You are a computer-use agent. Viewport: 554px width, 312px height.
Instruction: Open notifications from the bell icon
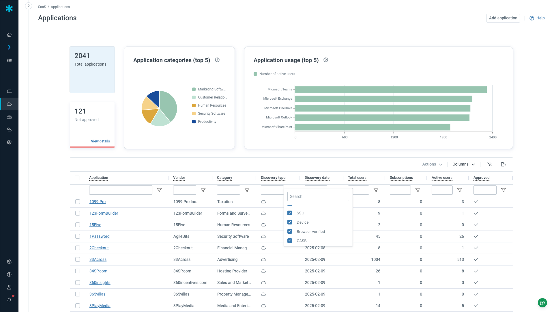point(9,300)
